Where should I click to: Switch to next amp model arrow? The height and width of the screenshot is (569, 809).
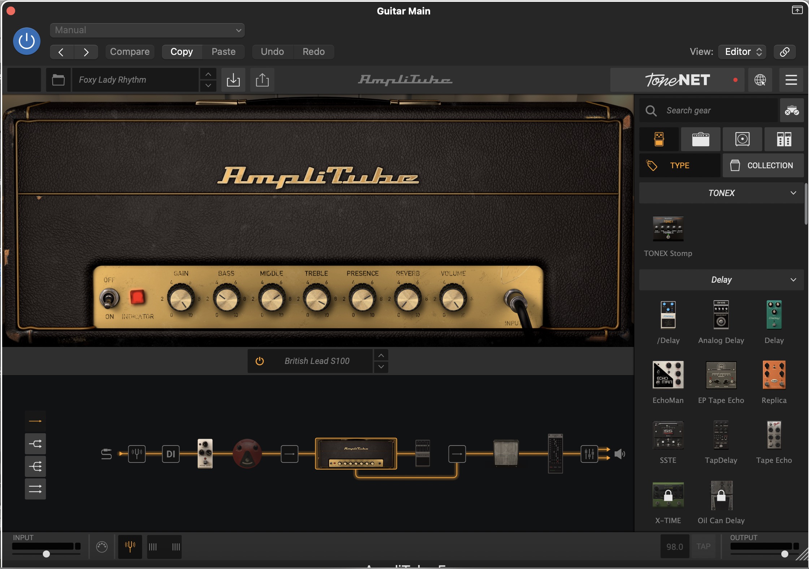click(x=381, y=367)
